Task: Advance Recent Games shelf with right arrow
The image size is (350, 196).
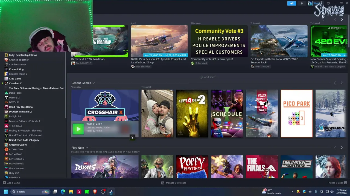Action: coord(342,83)
